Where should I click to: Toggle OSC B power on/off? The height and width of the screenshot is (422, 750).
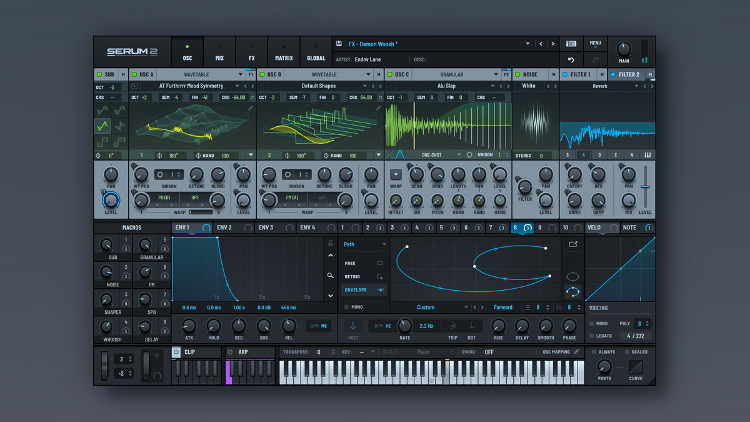pyautogui.click(x=261, y=74)
